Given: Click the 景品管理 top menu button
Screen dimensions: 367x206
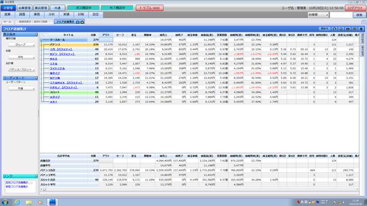Looking at the screenshot, I should pyautogui.click(x=41, y=8).
